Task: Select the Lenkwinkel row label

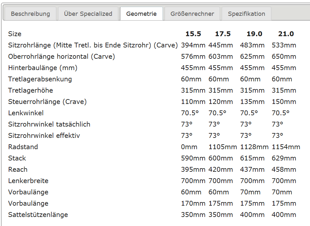Action: pyautogui.click(x=26, y=113)
